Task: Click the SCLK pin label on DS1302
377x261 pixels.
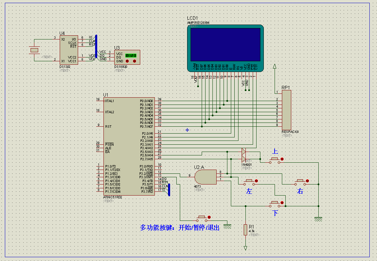Action: [72, 43]
